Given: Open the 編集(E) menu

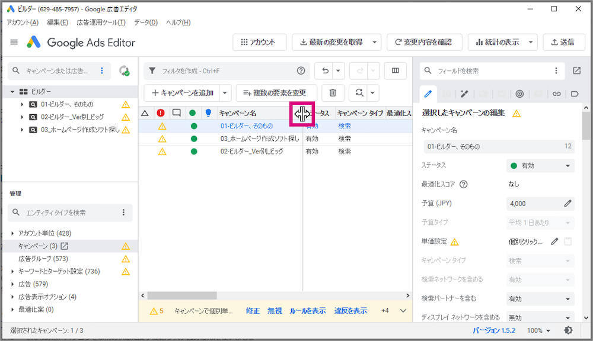Looking at the screenshot, I should (58, 22).
